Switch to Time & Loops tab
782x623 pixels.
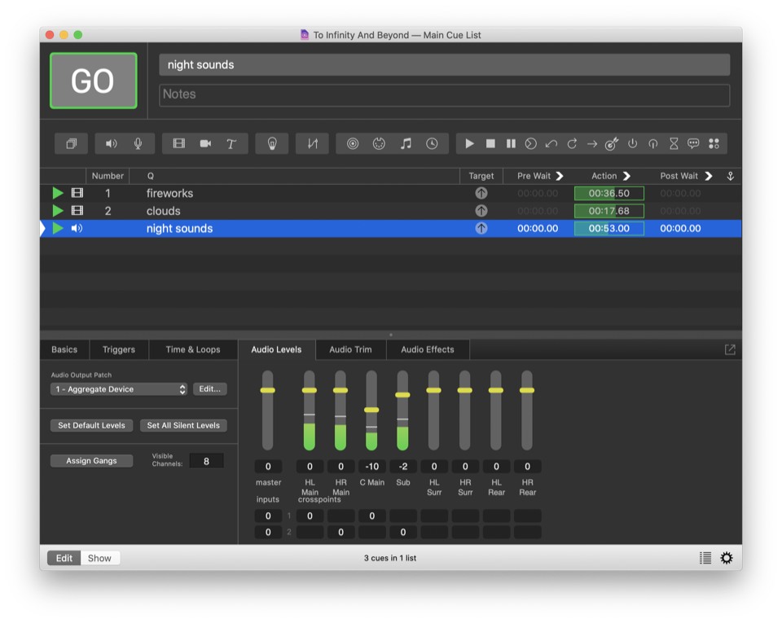point(193,349)
